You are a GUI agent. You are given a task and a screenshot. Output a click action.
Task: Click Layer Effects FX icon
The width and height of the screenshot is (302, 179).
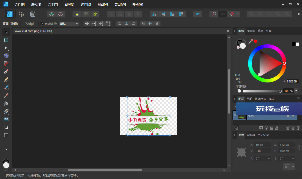click(271, 128)
